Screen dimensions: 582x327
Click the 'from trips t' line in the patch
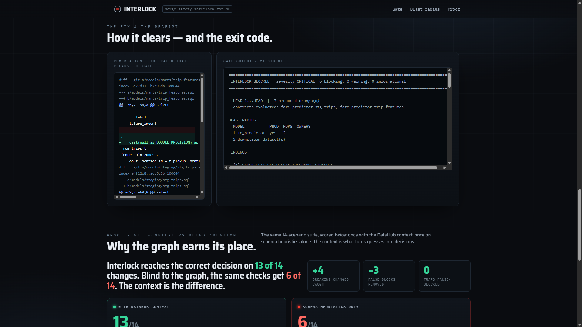click(133, 148)
